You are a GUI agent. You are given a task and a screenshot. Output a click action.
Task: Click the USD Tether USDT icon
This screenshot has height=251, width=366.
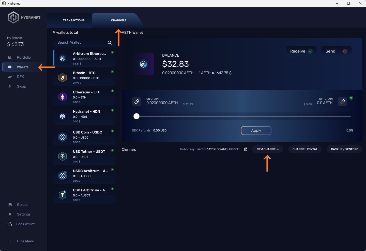[x=63, y=156]
